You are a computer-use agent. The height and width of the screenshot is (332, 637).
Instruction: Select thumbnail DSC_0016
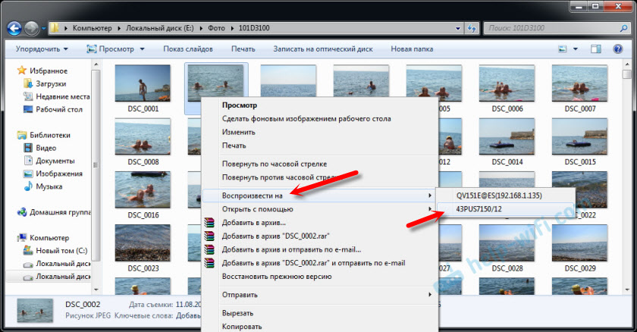pos(143,190)
